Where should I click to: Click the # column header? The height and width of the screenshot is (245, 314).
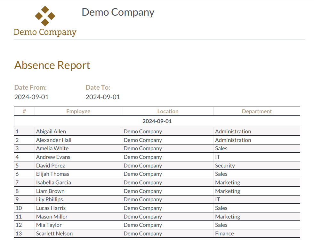pyautogui.click(x=24, y=111)
